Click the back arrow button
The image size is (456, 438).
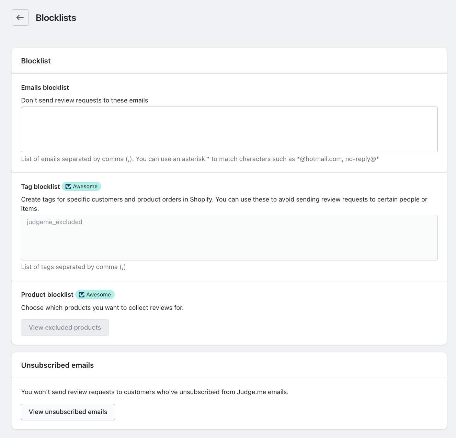coord(20,17)
